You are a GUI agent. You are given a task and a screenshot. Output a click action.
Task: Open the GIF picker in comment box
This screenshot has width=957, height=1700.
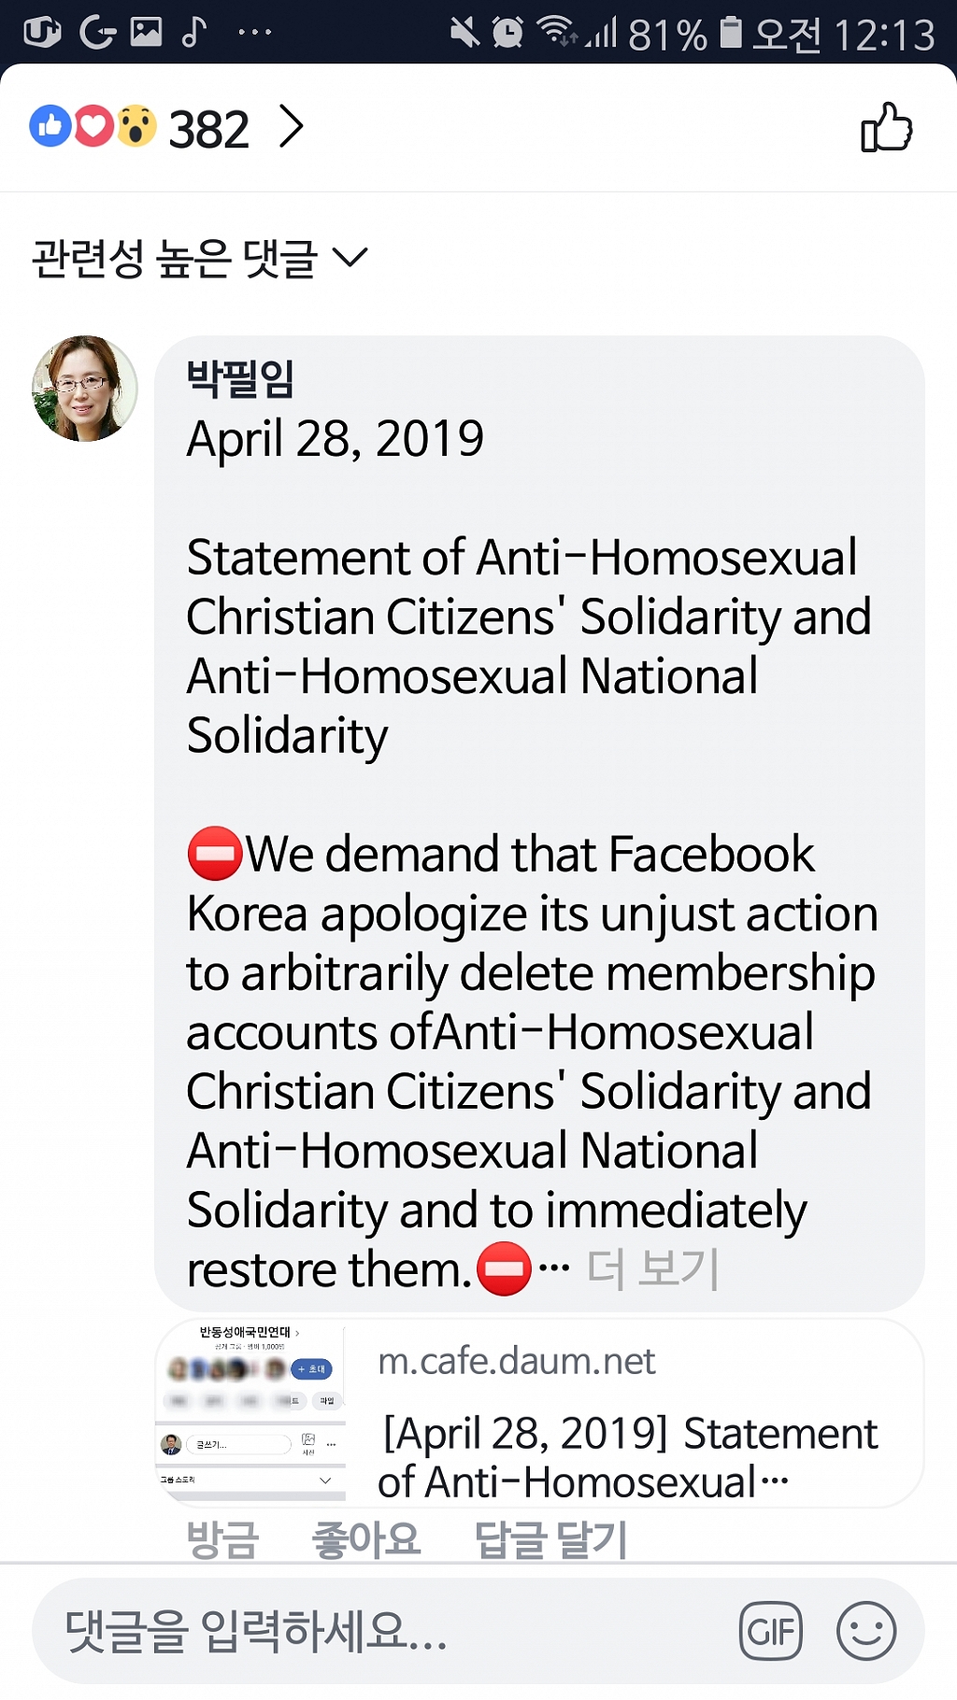point(771,1631)
